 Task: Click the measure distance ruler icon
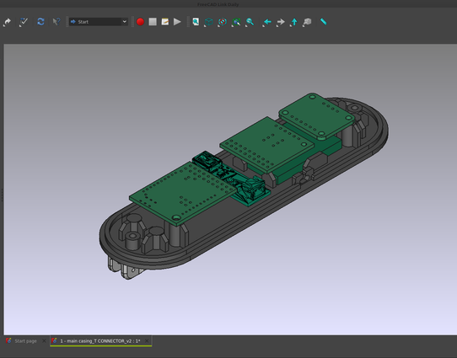(324, 22)
